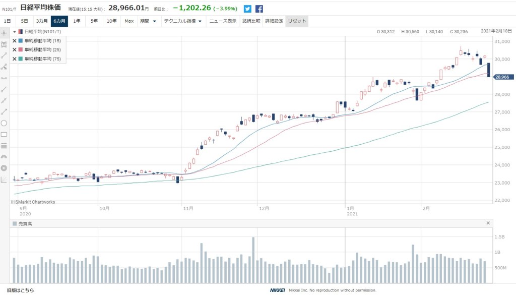
Task: Choose the circle drawing tool
Action: click(x=4, y=123)
